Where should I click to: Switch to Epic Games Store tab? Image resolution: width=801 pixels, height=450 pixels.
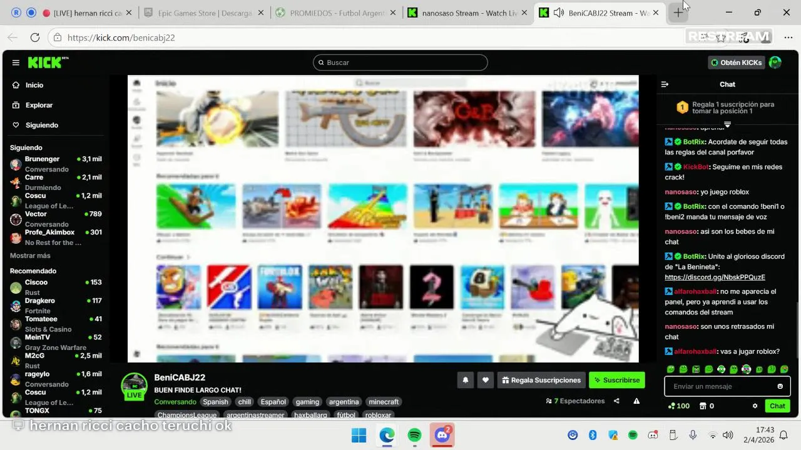(x=202, y=12)
